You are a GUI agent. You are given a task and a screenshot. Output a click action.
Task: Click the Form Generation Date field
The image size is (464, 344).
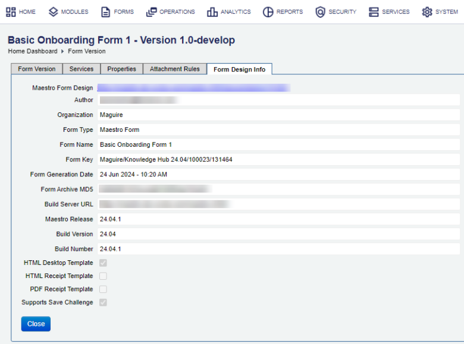278,174
